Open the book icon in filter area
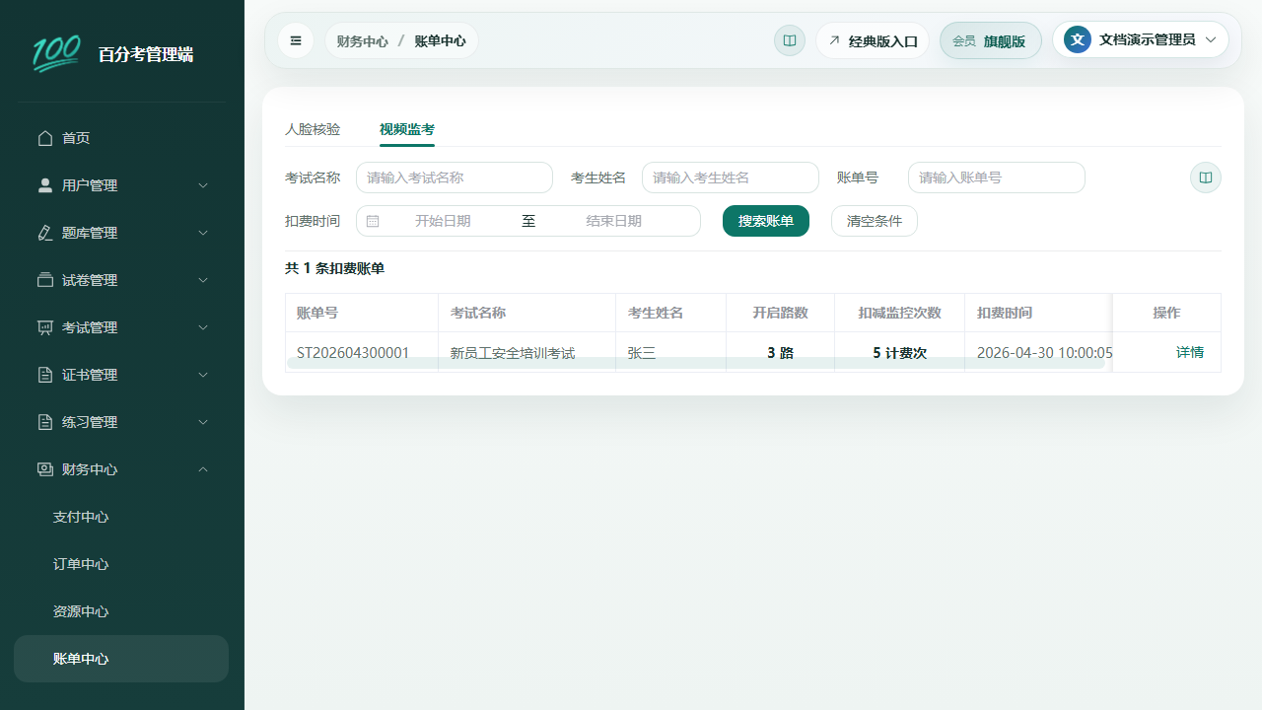This screenshot has height=710, width=1262. pos(1206,177)
